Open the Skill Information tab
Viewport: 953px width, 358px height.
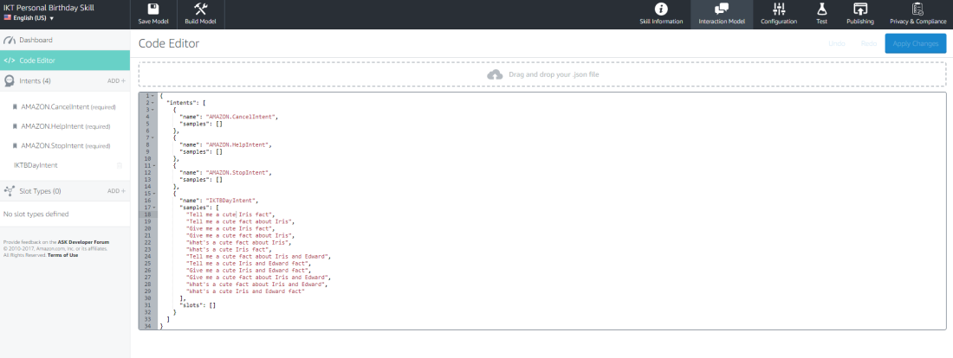click(661, 15)
